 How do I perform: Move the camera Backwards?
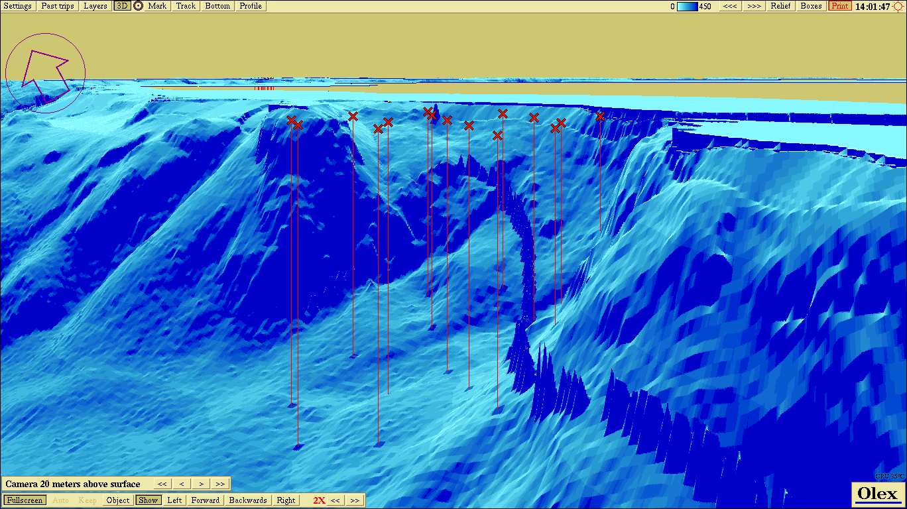point(248,500)
